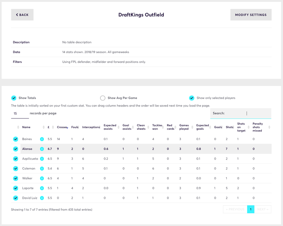
Task: Open info icon for Laporte
Action: pyautogui.click(x=42, y=188)
